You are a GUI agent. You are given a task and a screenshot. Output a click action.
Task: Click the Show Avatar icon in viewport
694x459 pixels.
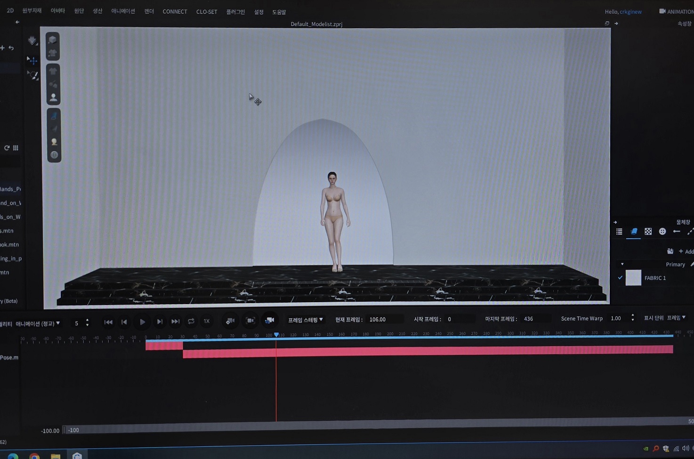[53, 97]
